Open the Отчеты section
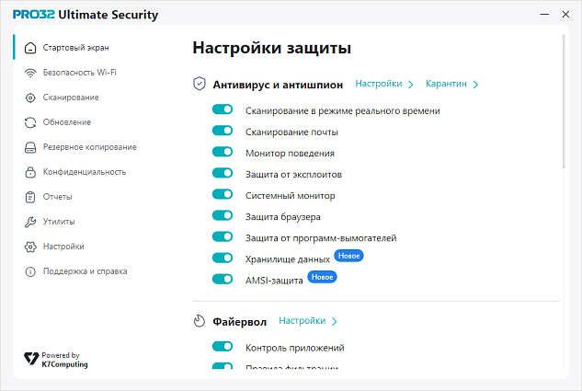 [57, 197]
